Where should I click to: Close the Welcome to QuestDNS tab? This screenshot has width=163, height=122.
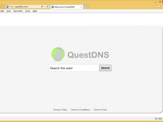tap(81, 7)
